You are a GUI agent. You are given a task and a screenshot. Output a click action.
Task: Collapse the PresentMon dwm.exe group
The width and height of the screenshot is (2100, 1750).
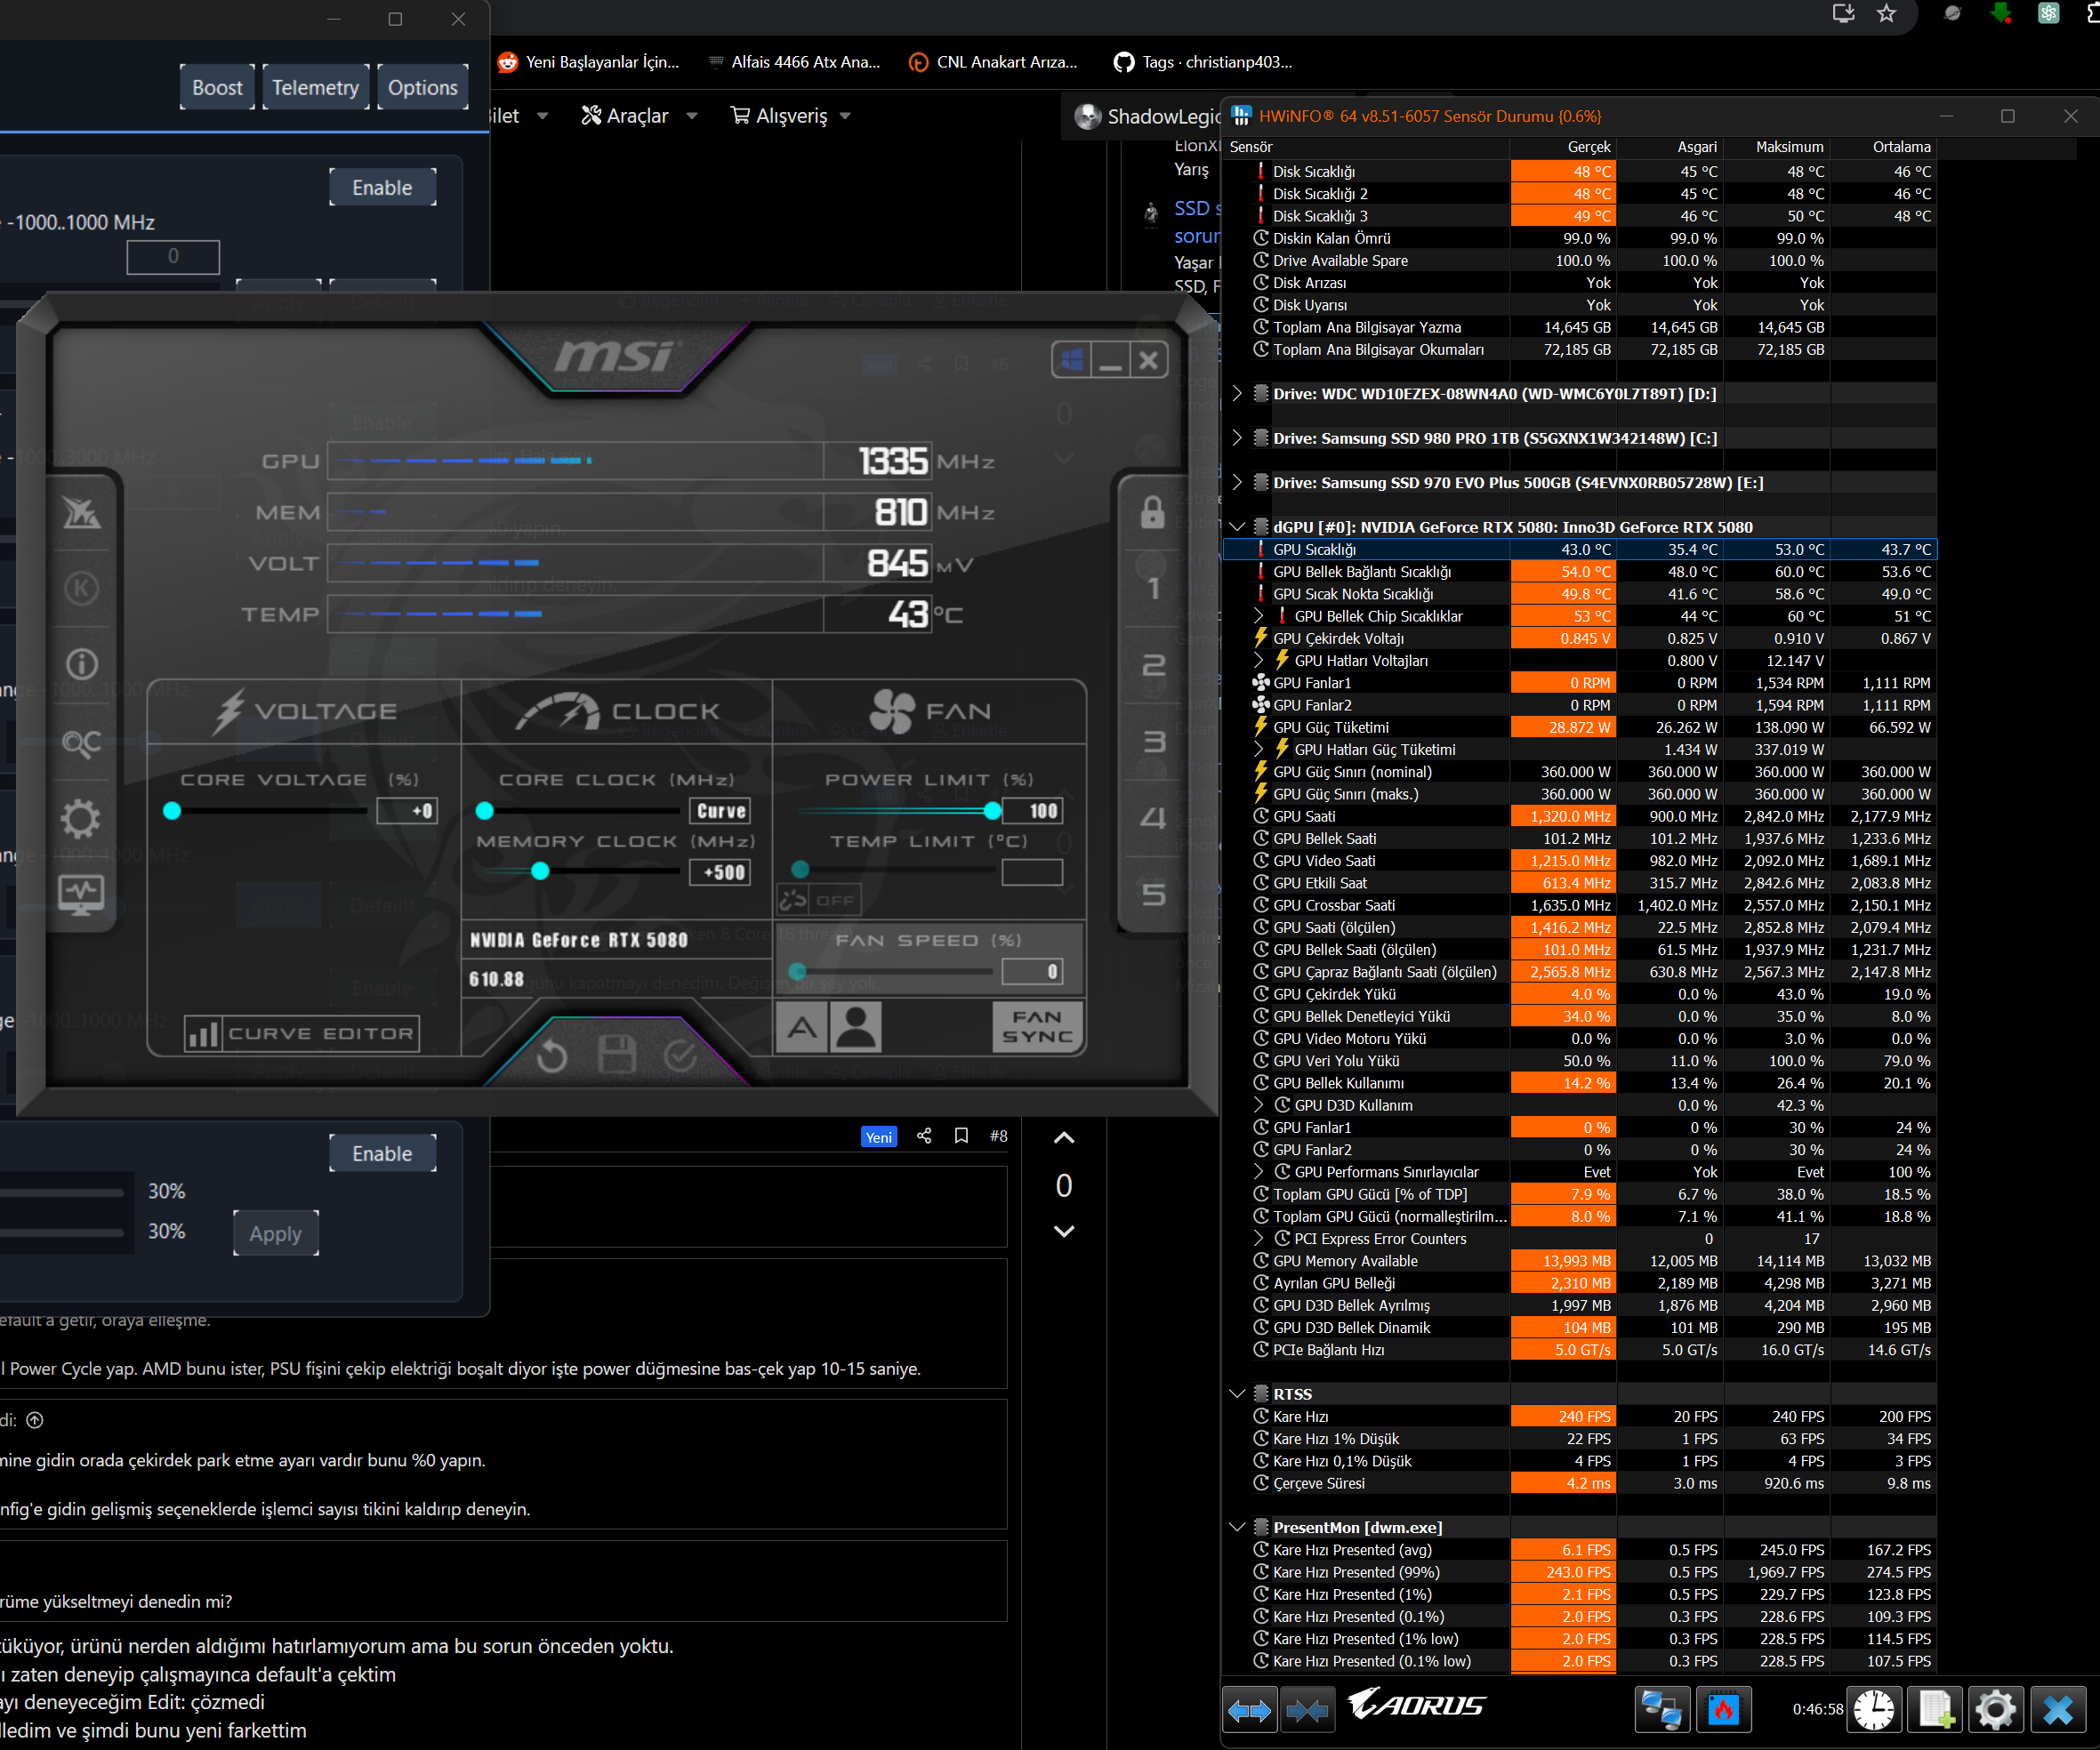[x=1237, y=1527]
